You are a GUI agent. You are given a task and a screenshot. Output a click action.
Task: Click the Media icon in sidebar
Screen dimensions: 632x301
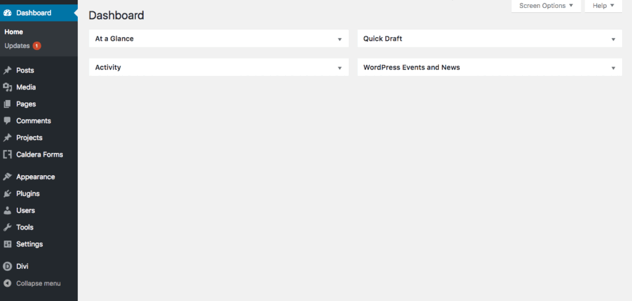pos(7,87)
